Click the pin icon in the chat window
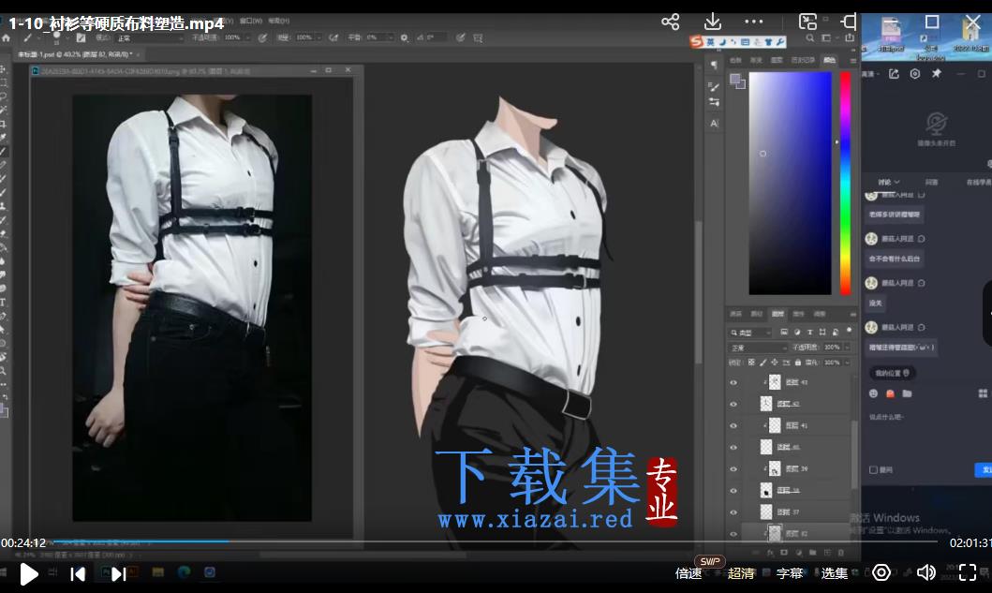992x593 pixels. tap(937, 73)
